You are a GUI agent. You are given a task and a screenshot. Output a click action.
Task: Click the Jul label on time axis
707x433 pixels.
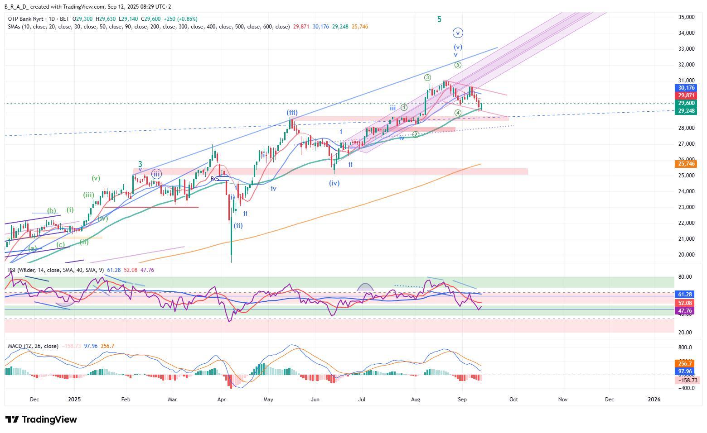pyautogui.click(x=362, y=400)
